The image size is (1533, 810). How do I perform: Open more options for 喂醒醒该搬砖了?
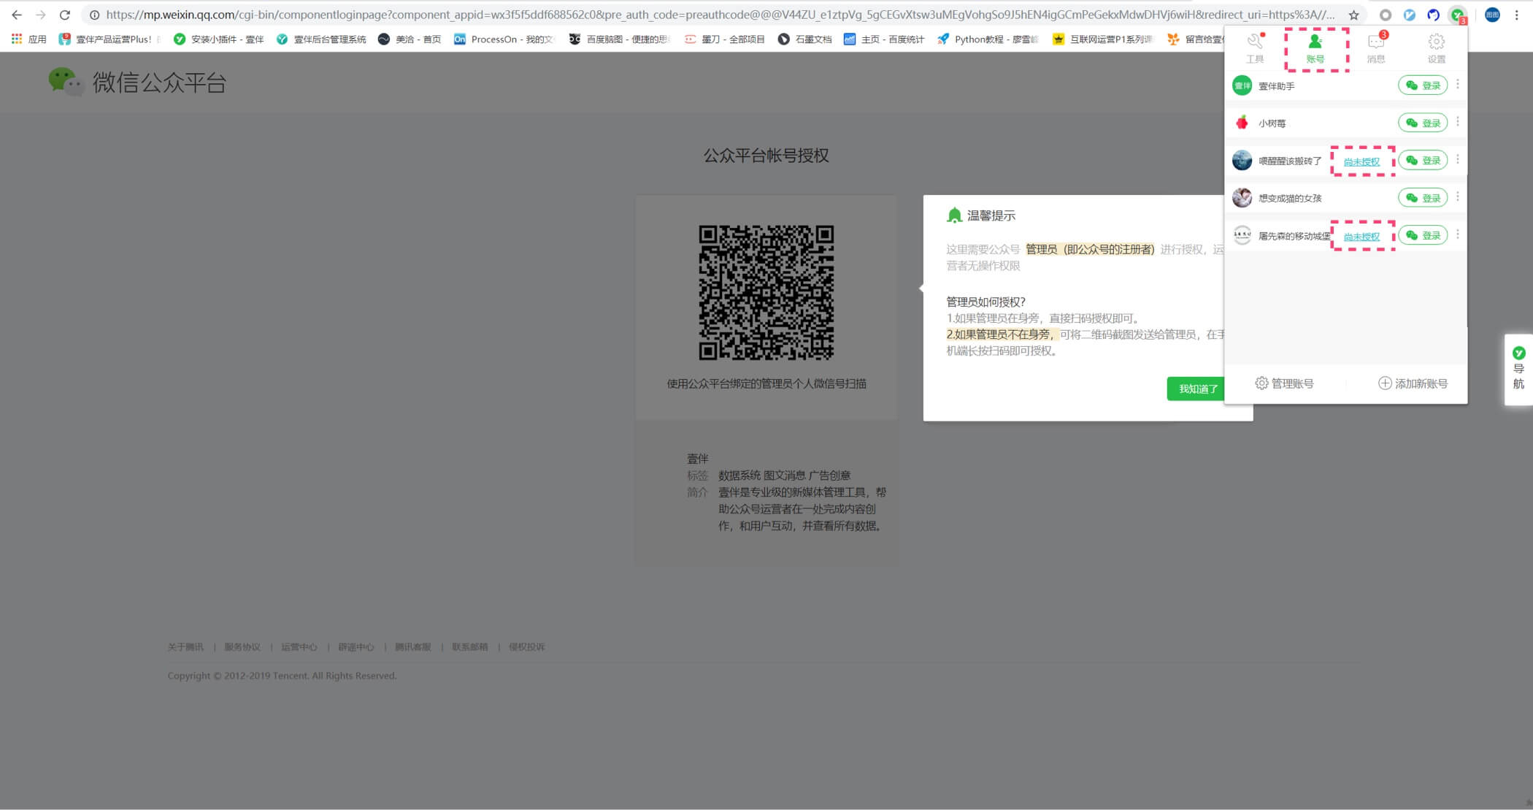[x=1458, y=160]
